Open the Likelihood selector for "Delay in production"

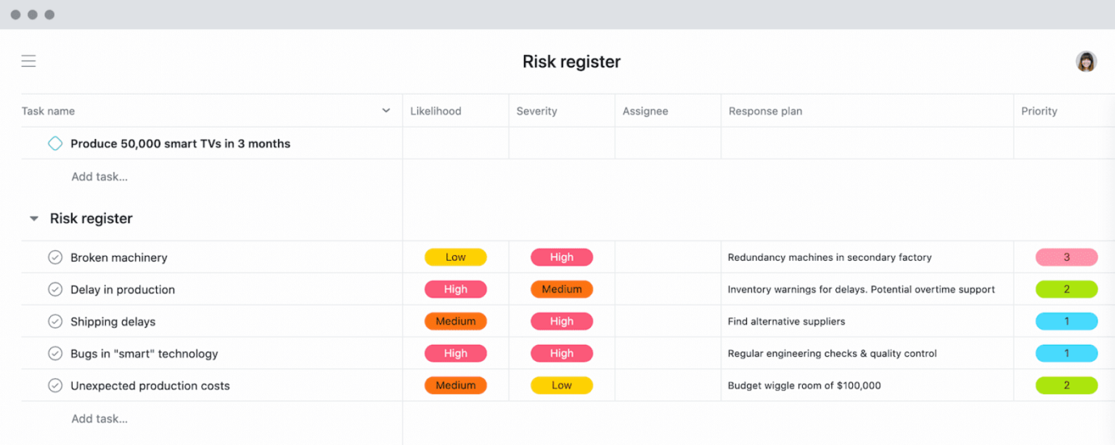(x=455, y=289)
